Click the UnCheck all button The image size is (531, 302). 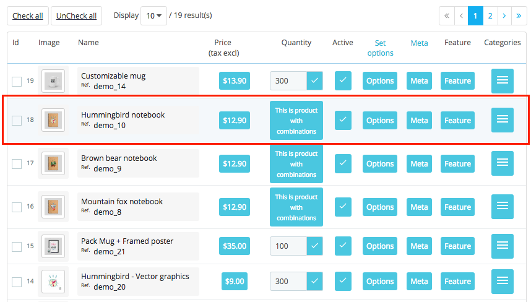point(76,15)
